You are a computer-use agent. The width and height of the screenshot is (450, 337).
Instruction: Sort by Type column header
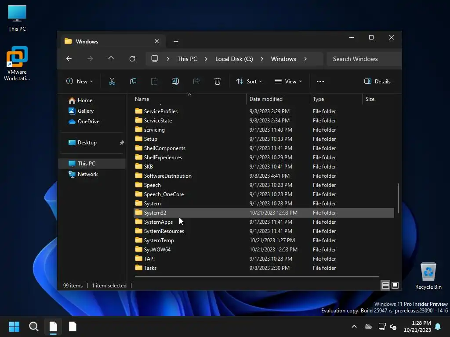point(336,99)
